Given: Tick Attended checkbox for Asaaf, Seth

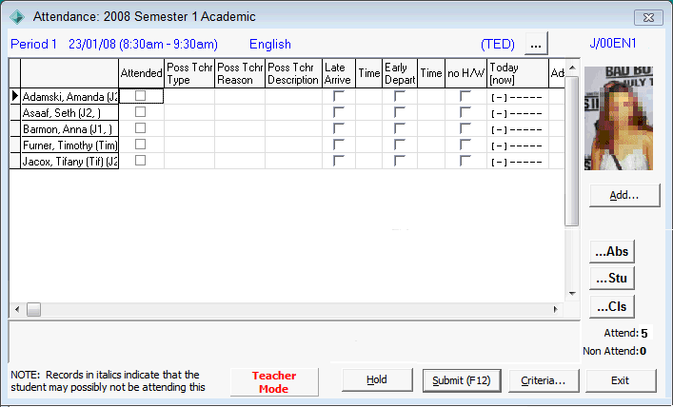Looking at the screenshot, I should point(140,112).
